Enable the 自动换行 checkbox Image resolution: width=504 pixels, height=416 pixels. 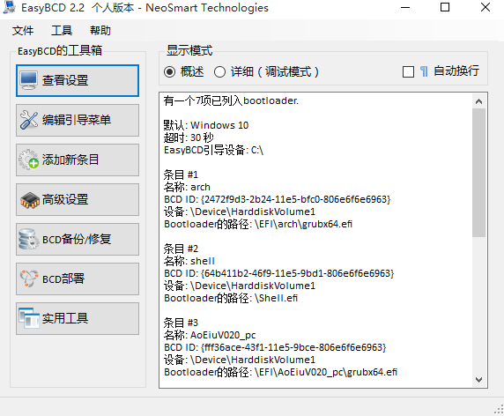pos(408,71)
